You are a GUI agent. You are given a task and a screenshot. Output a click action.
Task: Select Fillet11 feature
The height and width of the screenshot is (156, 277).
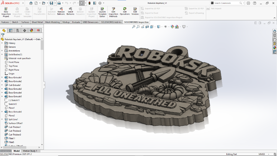point(12,138)
